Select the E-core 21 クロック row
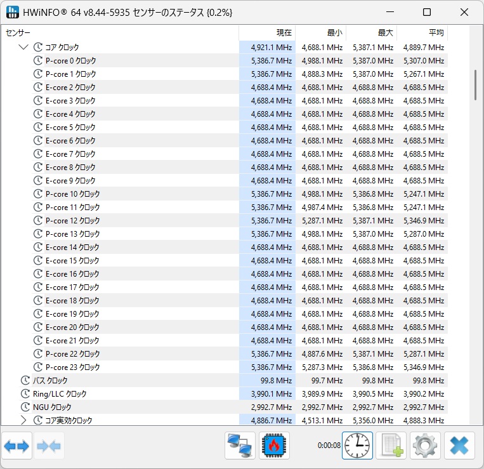Screen dimensions: 484x469 coord(240,340)
